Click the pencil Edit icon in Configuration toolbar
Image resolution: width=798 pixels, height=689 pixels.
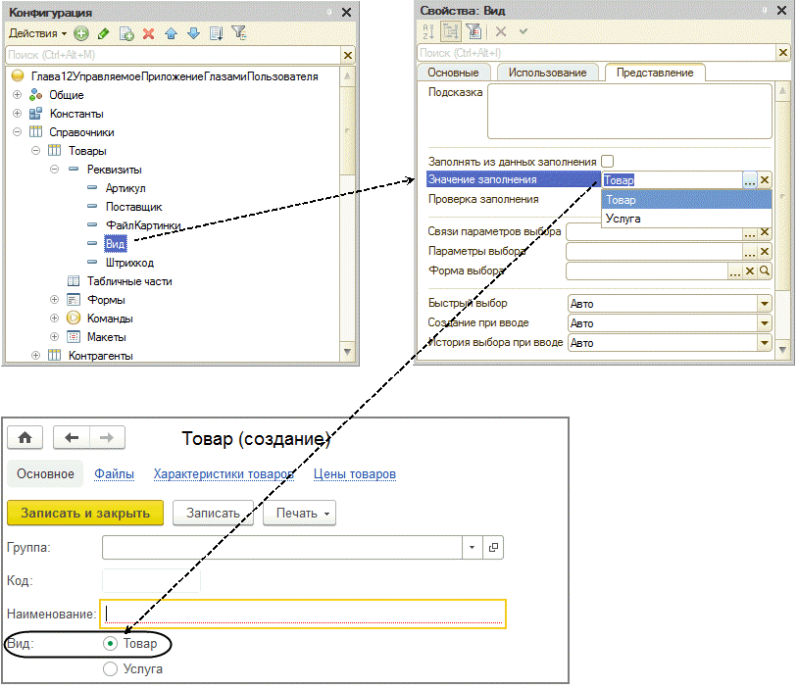coord(103,33)
